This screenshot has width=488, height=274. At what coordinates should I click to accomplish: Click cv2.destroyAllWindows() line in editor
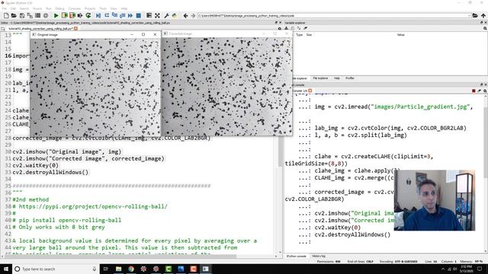pyautogui.click(x=50, y=172)
